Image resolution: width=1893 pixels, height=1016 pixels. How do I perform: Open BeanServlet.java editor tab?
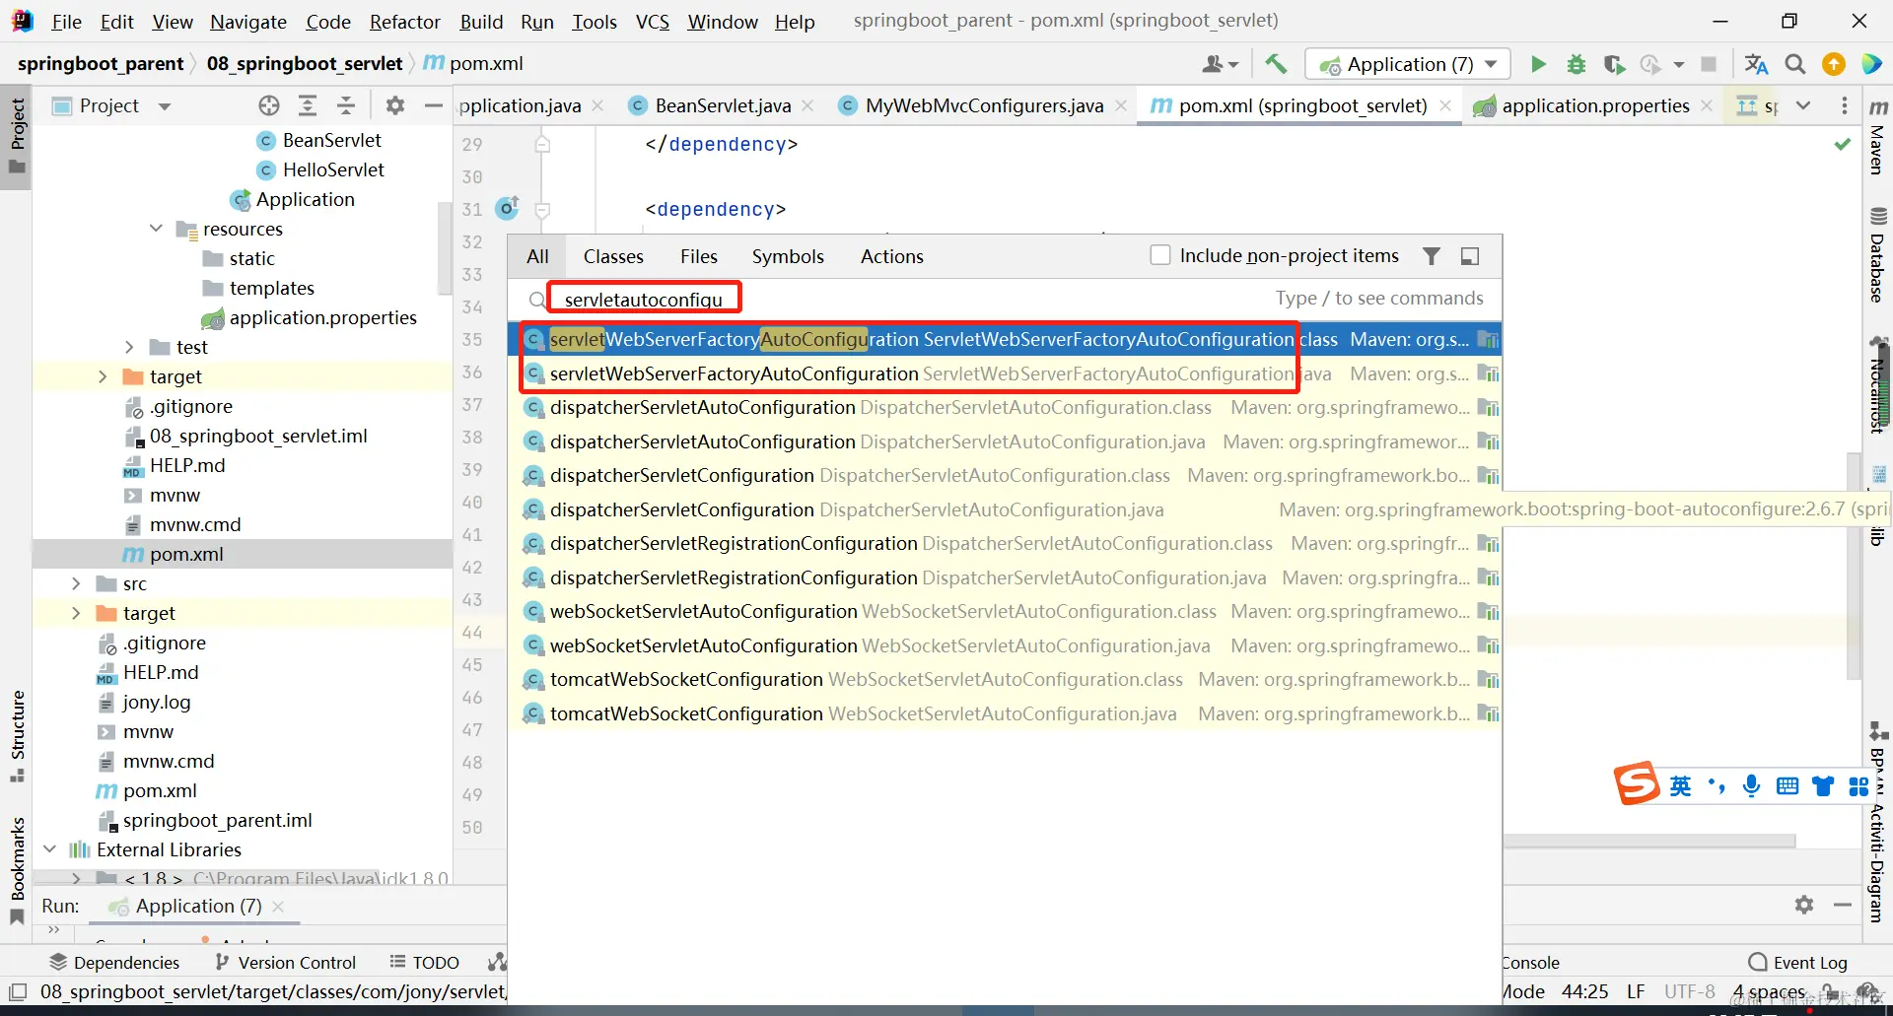click(x=723, y=105)
